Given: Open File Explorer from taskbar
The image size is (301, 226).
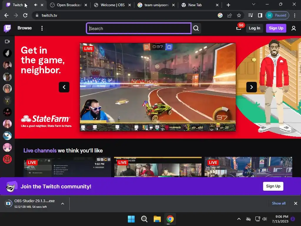Looking at the screenshot, I should (157, 219).
